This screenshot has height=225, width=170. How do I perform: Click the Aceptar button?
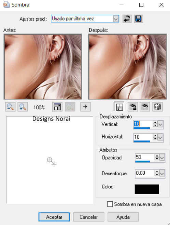tap(54, 217)
